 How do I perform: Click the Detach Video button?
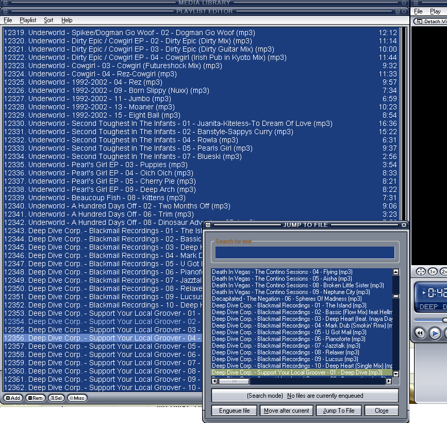(431, 21)
